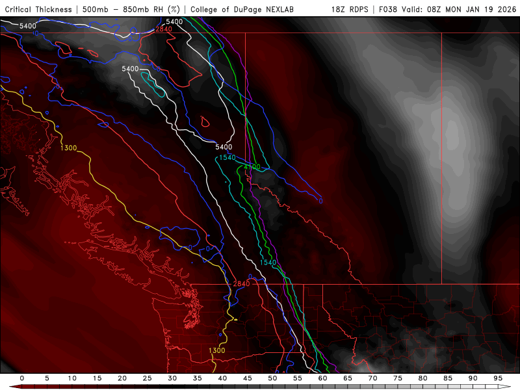The height and width of the screenshot is (390, 520).
Task: Click the "45" tick on the color bar
Action: pos(248,378)
